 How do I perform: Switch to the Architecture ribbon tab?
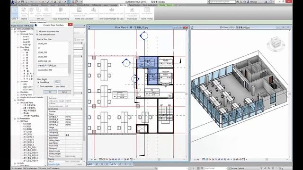coord(23,5)
